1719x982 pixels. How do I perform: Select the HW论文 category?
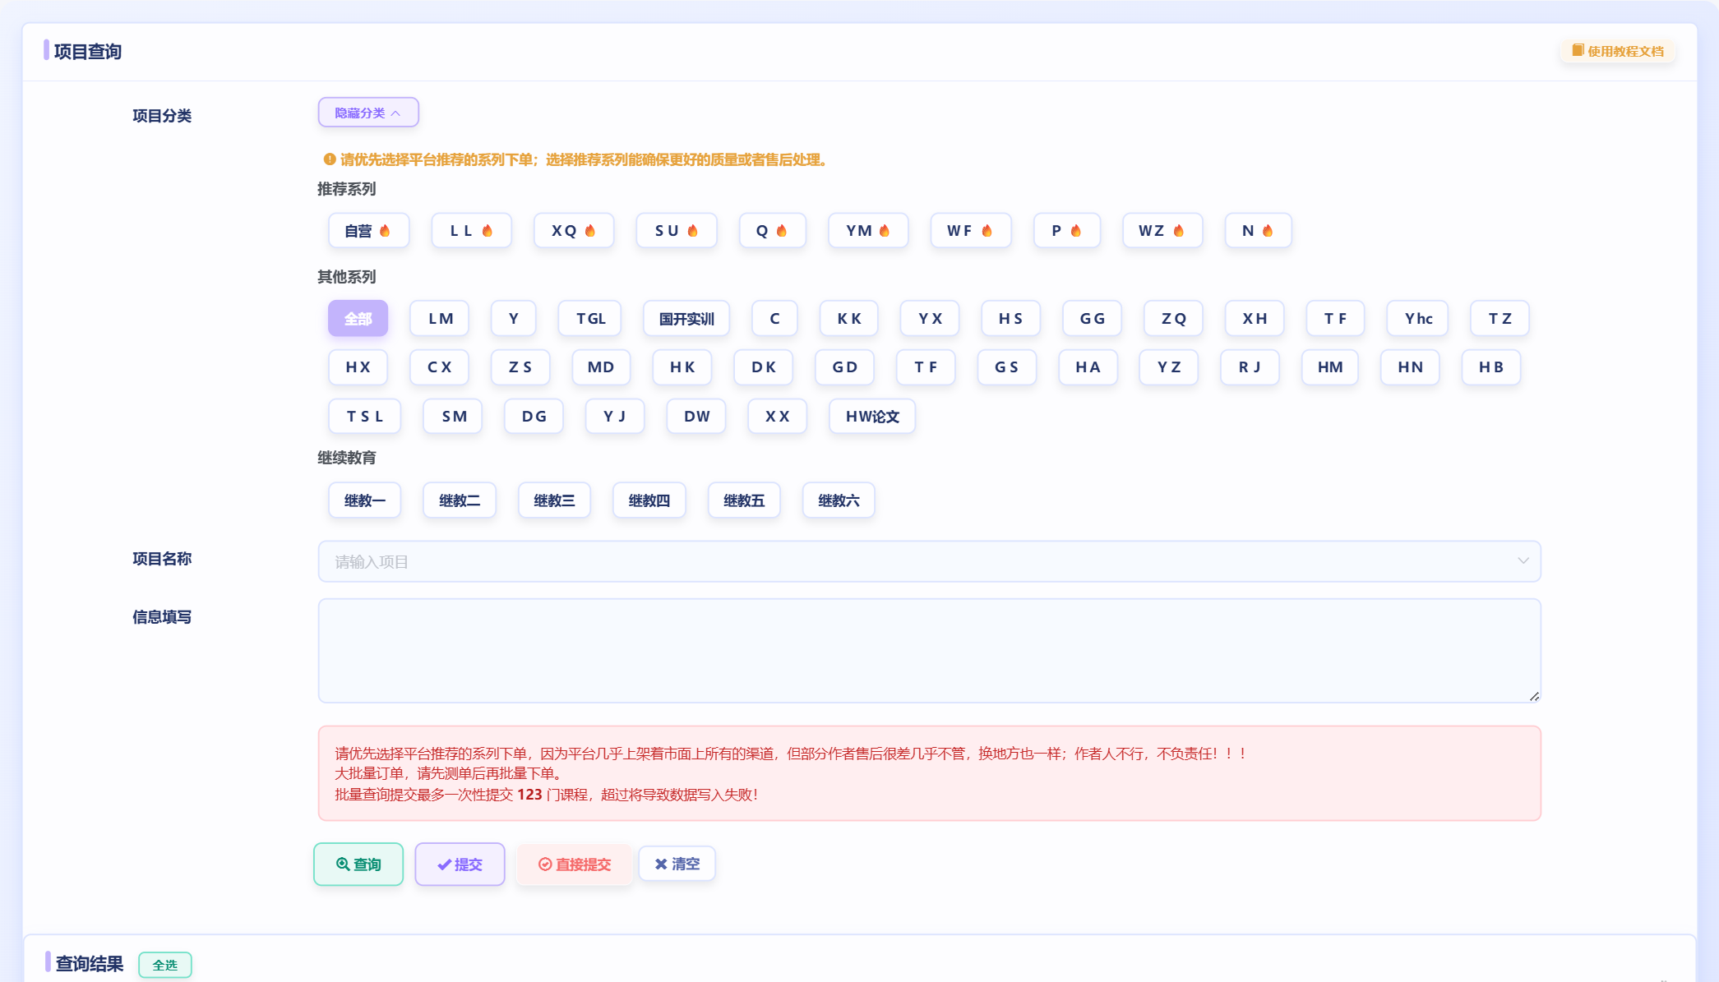tap(871, 417)
